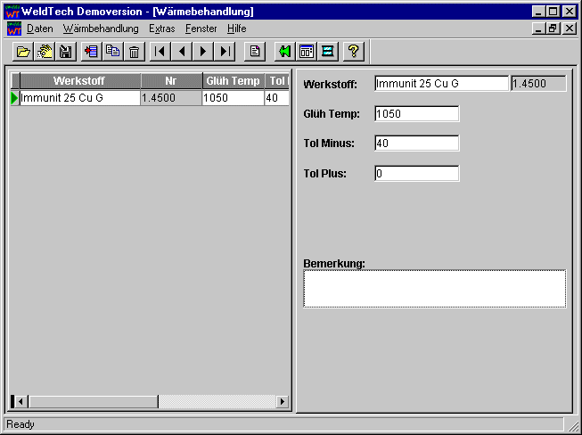
Task: Jump to the first record
Action: (160, 52)
